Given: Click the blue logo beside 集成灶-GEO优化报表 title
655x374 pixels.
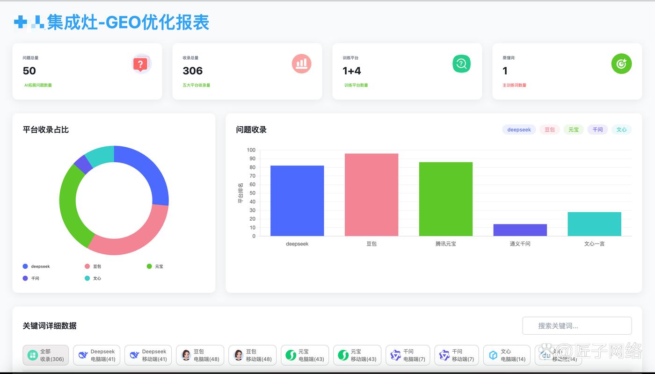Looking at the screenshot, I should pyautogui.click(x=29, y=22).
